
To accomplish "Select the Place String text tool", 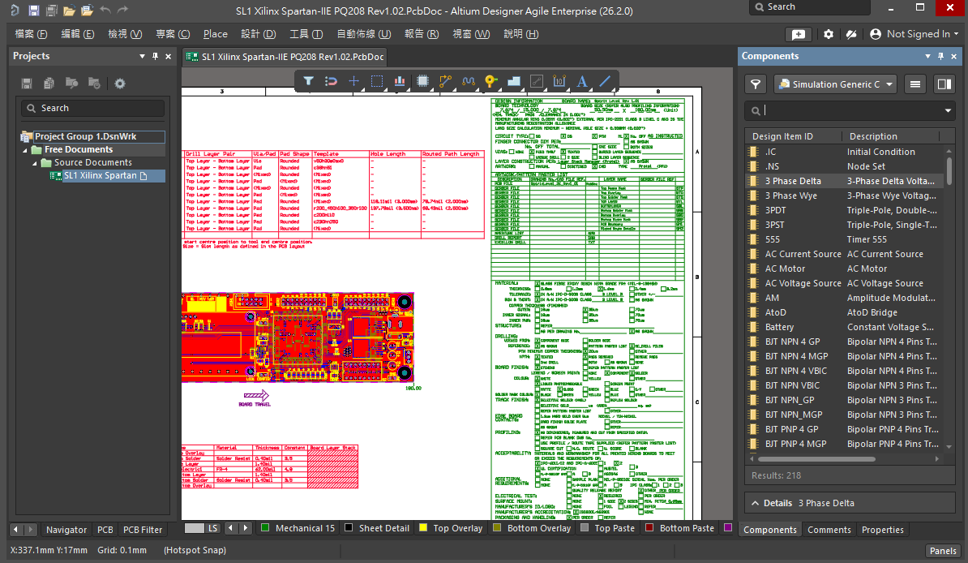I will click(x=581, y=81).
